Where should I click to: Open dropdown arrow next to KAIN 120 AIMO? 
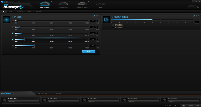(x=70, y=2)
